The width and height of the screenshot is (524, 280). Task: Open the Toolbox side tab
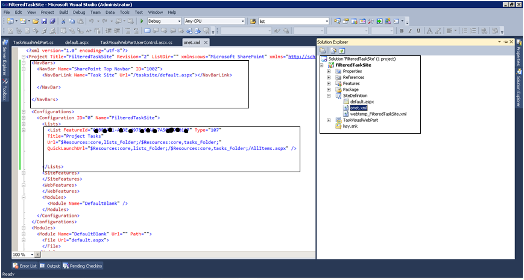[x=5, y=89]
